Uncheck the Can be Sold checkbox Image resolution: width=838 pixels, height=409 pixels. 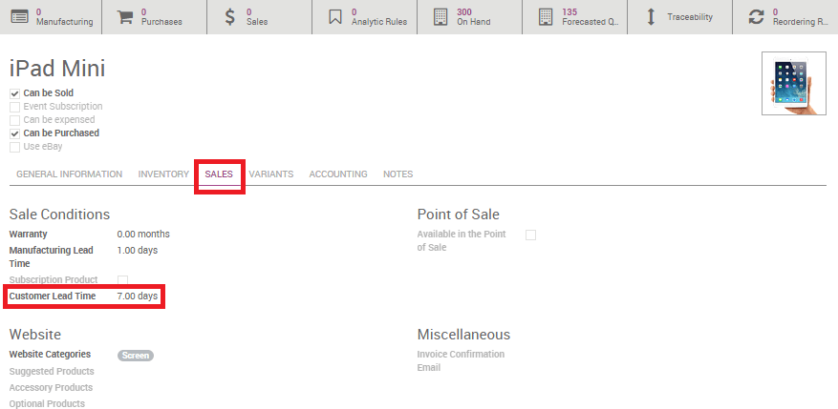pyautogui.click(x=14, y=93)
